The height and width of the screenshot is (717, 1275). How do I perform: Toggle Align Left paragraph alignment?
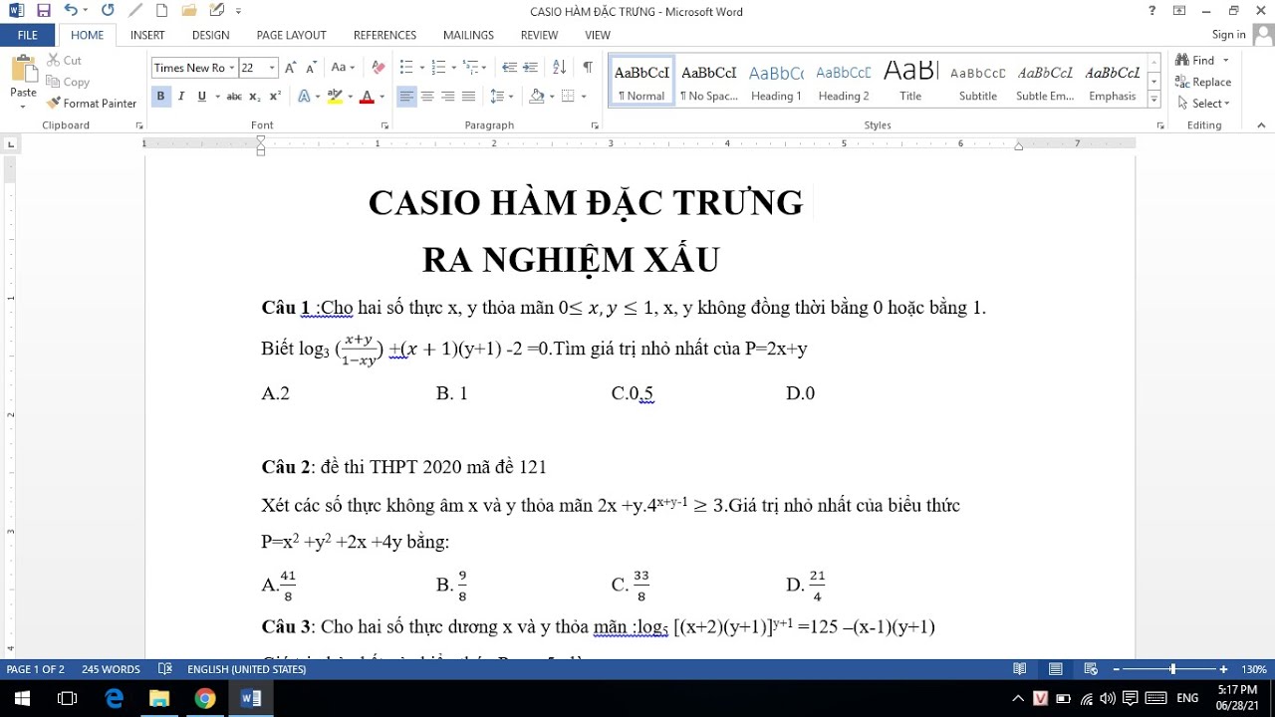[x=406, y=97]
